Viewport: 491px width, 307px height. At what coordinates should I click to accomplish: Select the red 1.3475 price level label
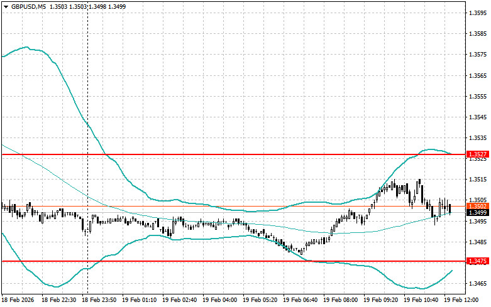pyautogui.click(x=478, y=261)
